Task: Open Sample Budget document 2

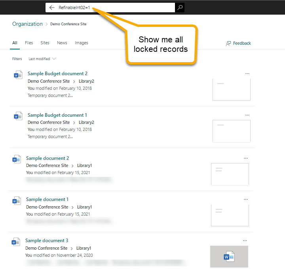Action: pos(57,74)
